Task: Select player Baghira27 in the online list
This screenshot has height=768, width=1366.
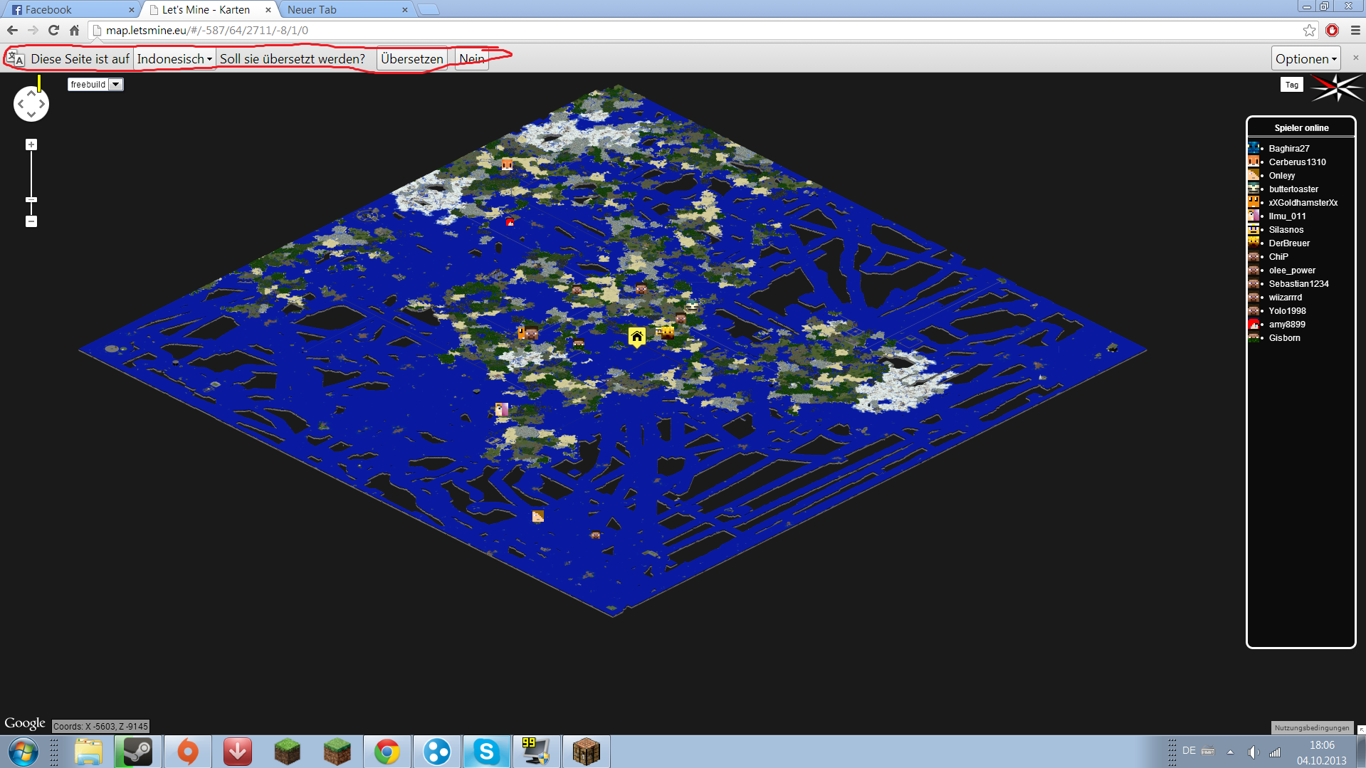Action: 1288,148
